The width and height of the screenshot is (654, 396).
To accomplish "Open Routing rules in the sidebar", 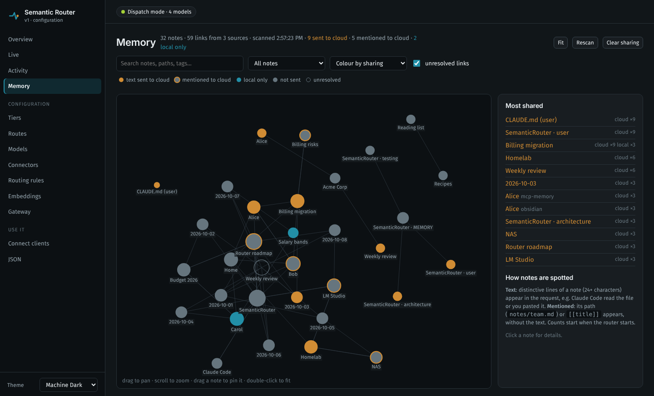I will tap(52, 181).
